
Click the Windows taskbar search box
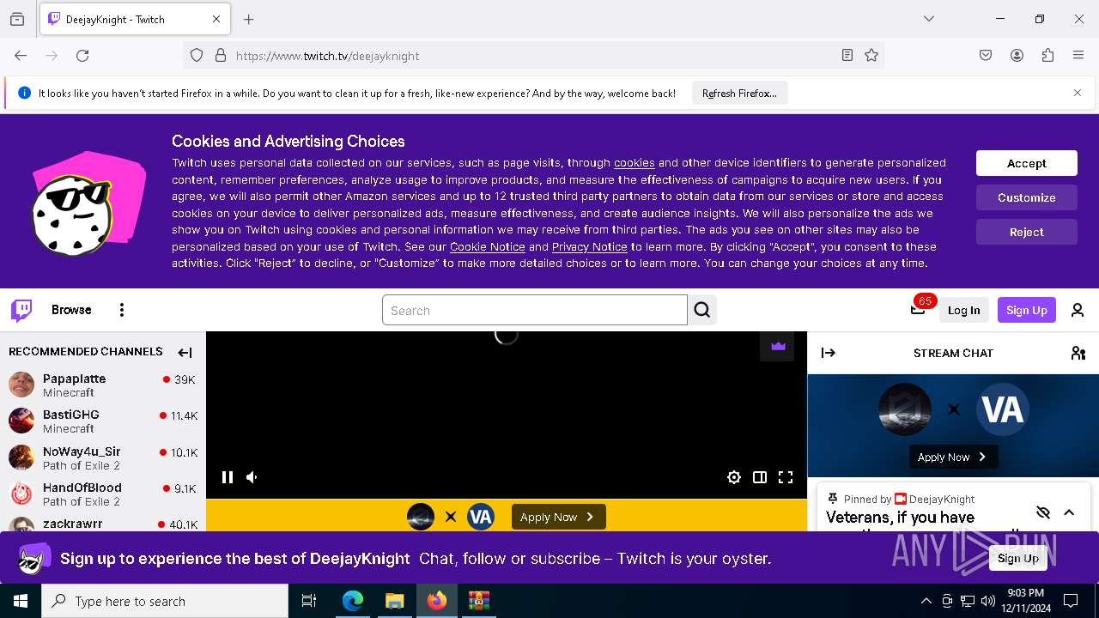click(165, 601)
